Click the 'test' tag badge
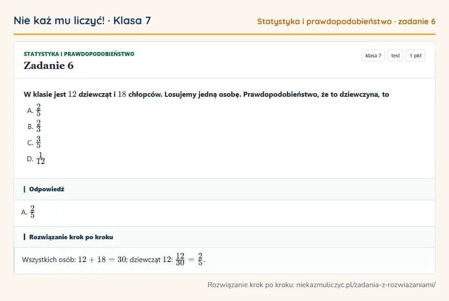 [x=395, y=56]
